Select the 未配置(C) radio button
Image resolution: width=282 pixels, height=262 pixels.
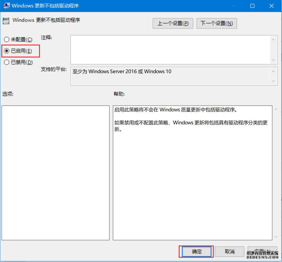coord(18,39)
